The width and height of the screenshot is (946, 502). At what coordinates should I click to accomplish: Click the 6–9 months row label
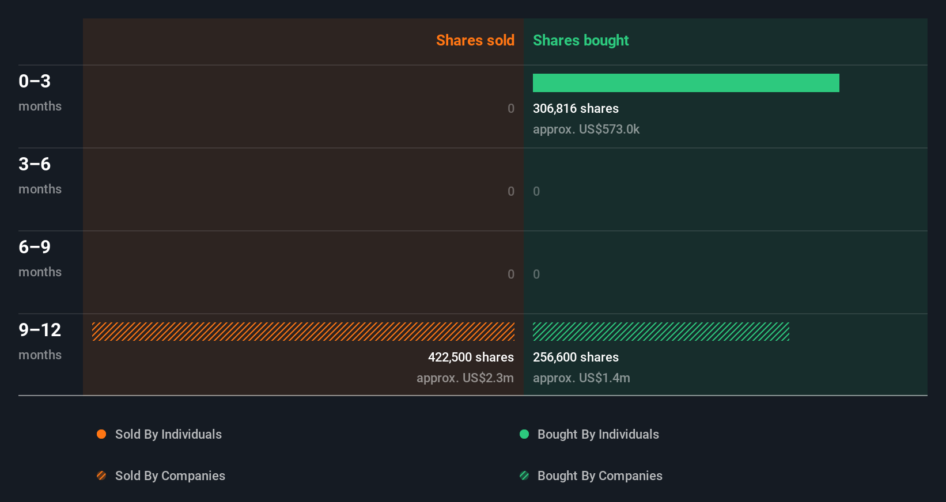(40, 258)
